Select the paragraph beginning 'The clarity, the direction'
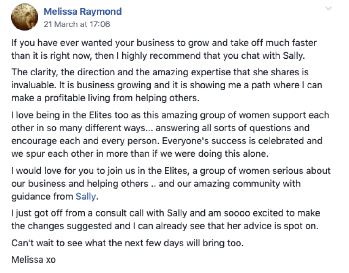349x273 pixels. point(167,85)
